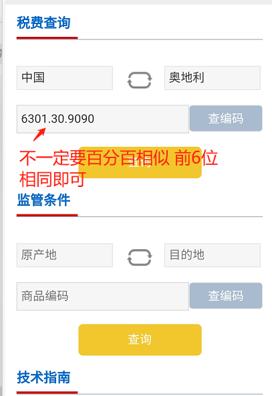Open the 技术指南 section heading
Screen dimensions: 272x396
coord(43,377)
